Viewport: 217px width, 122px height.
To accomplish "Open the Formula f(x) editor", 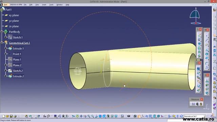I will (44, 116).
